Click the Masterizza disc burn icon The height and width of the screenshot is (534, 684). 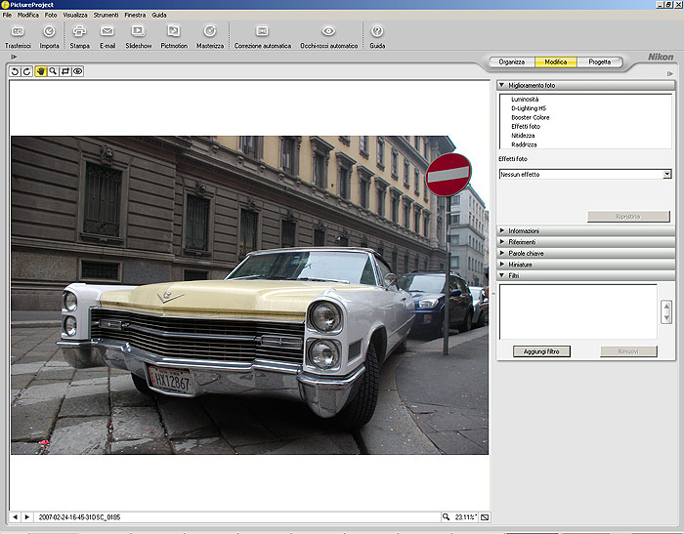point(209,32)
